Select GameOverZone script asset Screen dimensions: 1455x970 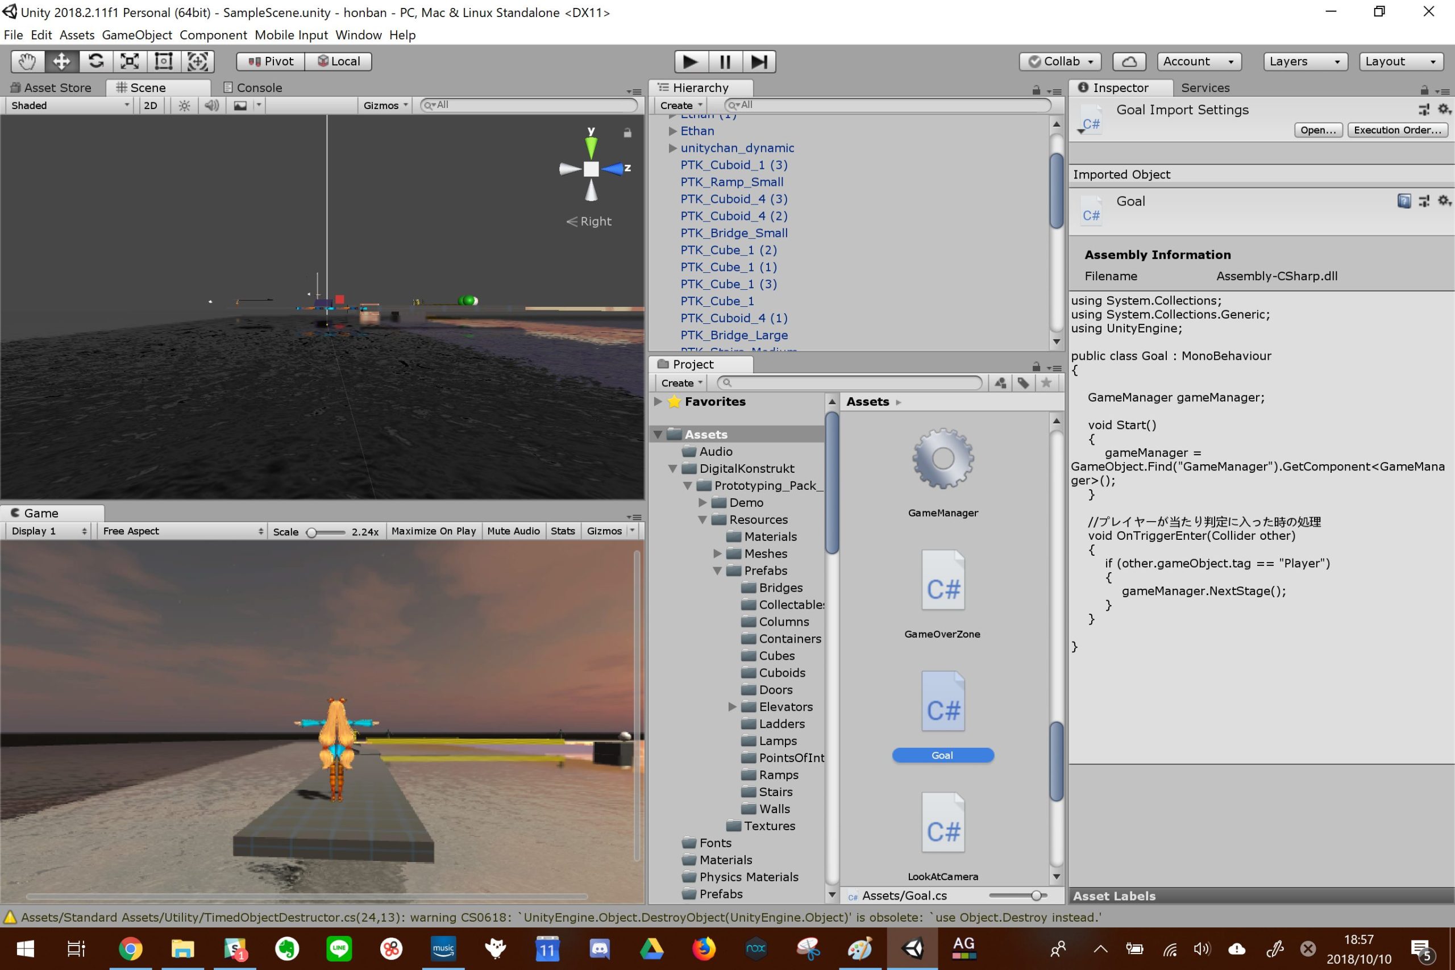coord(943,580)
